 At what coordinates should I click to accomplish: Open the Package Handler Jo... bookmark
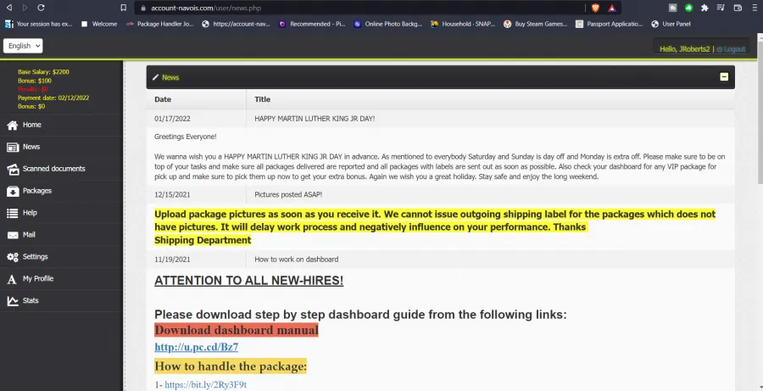tap(159, 24)
